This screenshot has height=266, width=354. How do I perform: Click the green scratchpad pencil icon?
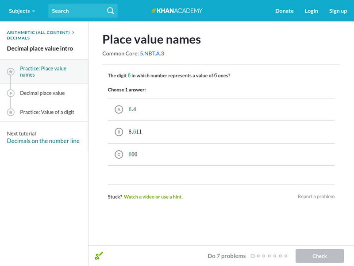[x=99, y=256]
